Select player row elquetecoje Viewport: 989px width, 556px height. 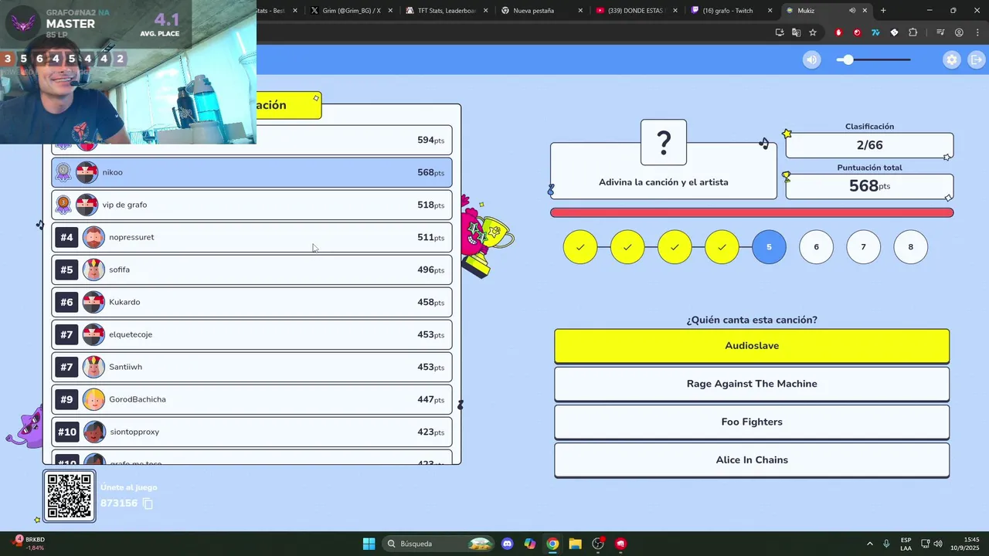click(x=252, y=334)
